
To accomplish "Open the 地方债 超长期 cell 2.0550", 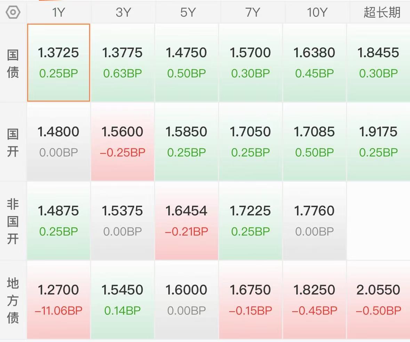I will pyautogui.click(x=378, y=300).
